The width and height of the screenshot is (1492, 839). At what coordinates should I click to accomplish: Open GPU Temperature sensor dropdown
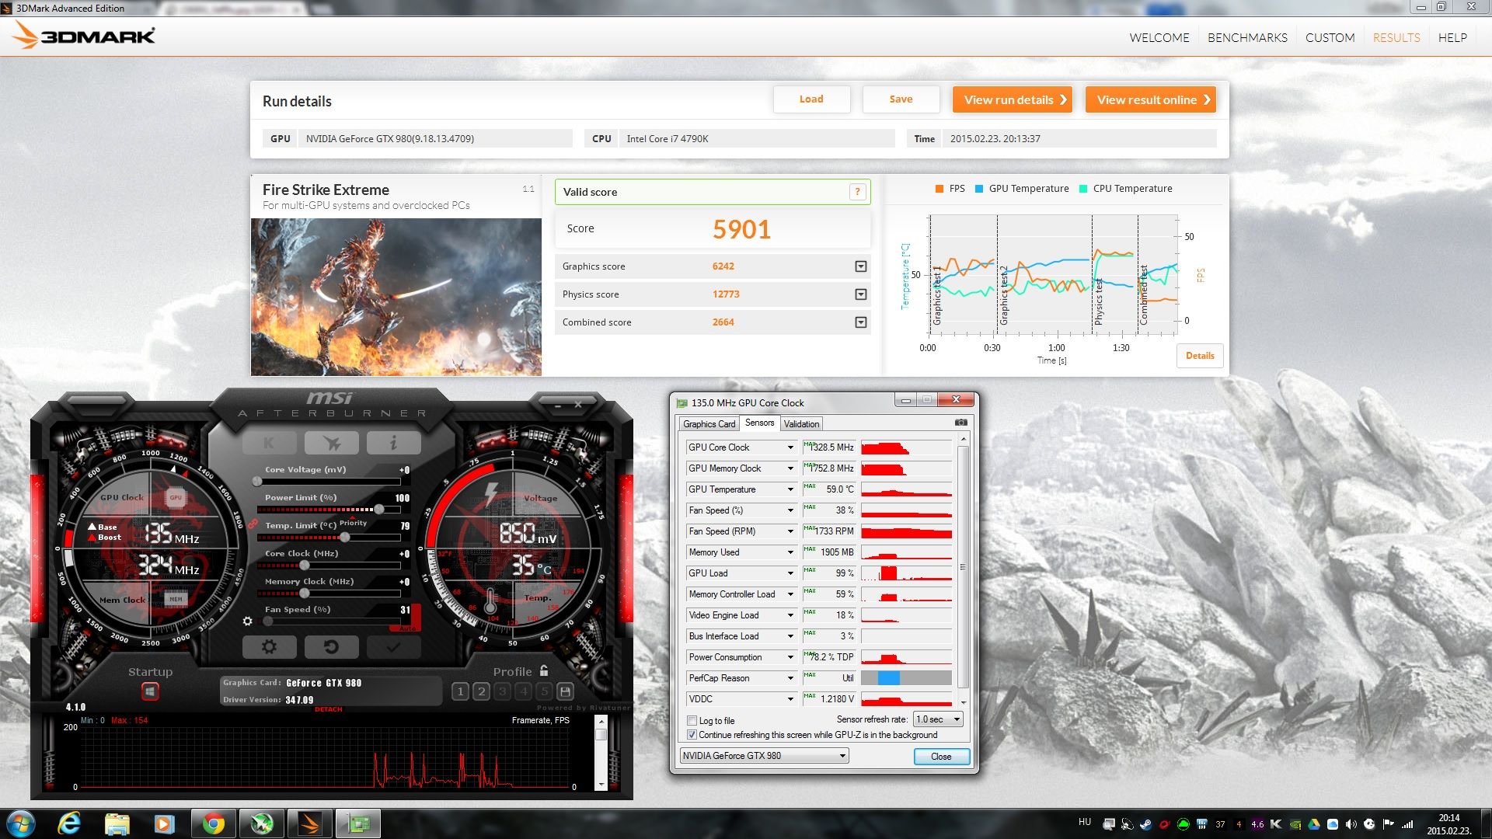click(x=790, y=489)
